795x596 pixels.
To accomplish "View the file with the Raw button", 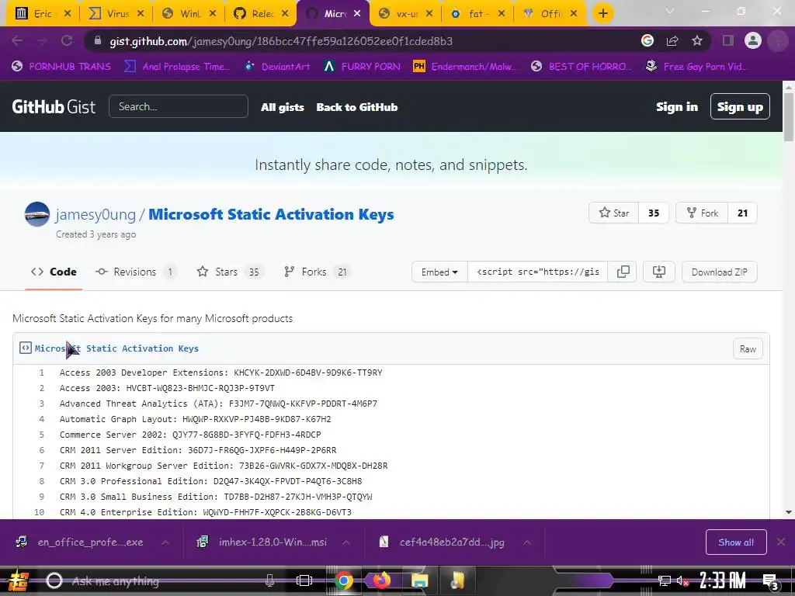I will pyautogui.click(x=748, y=348).
